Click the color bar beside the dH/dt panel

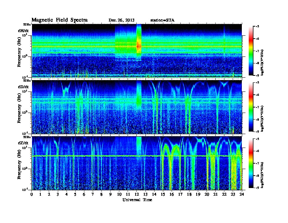251,51
